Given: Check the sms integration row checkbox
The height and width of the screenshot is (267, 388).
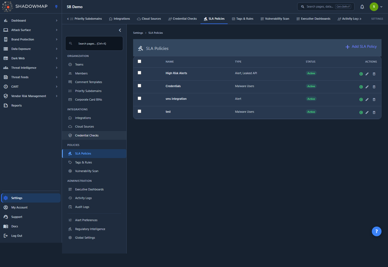Looking at the screenshot, I should (x=139, y=98).
